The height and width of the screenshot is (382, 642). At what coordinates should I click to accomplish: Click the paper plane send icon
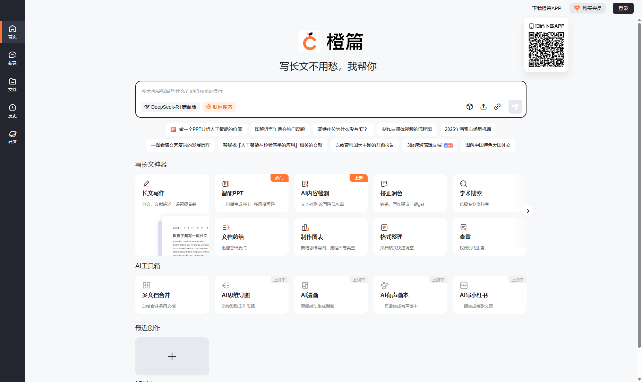click(515, 107)
